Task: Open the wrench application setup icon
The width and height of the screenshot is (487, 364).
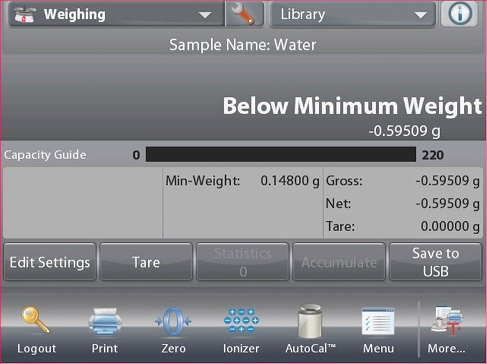Action: [x=244, y=14]
